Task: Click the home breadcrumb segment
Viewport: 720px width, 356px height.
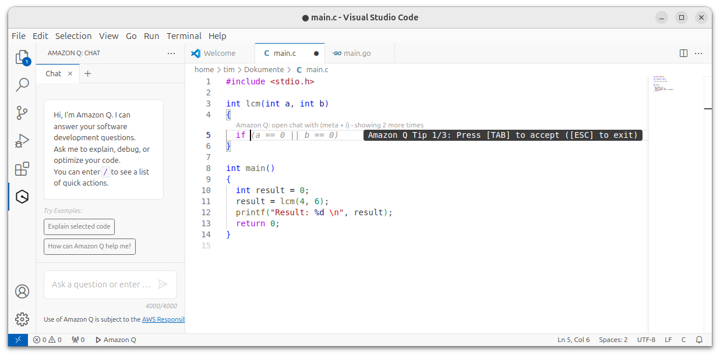Action: 204,70
